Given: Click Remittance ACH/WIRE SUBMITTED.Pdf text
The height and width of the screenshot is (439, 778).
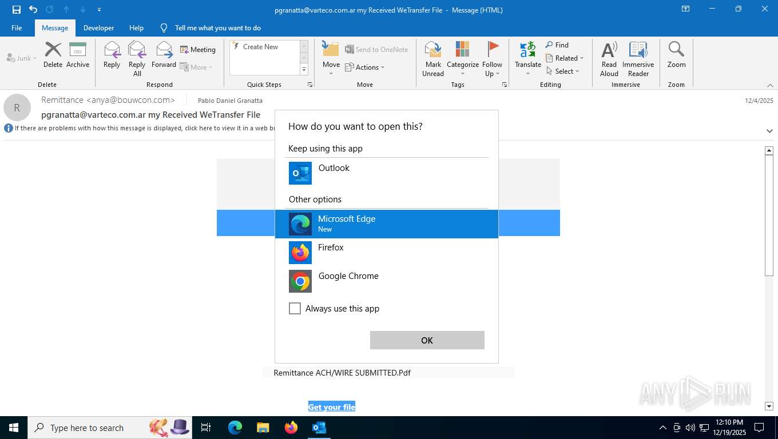Looking at the screenshot, I should coord(342,373).
